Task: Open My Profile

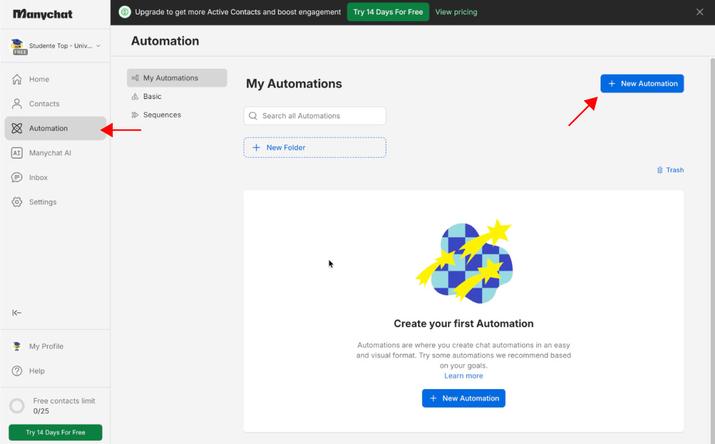Action: pos(55,346)
